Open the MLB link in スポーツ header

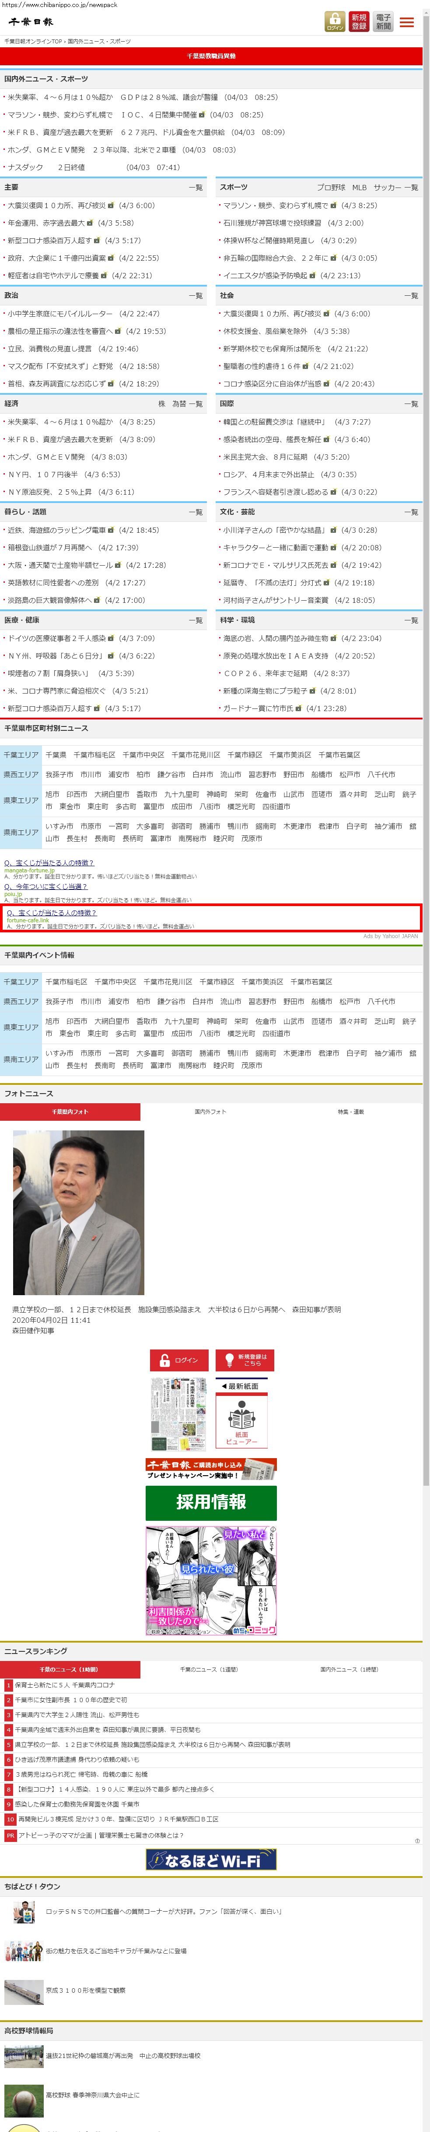pyautogui.click(x=359, y=188)
